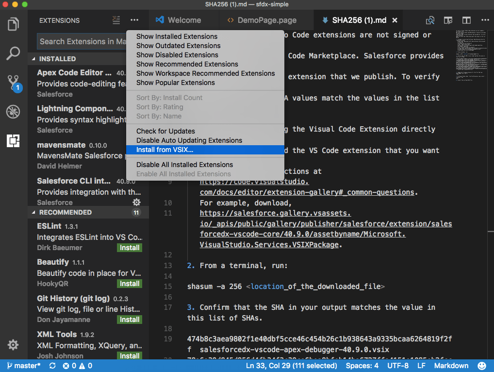
Task: Install the Beautify extension
Action: coord(130,284)
